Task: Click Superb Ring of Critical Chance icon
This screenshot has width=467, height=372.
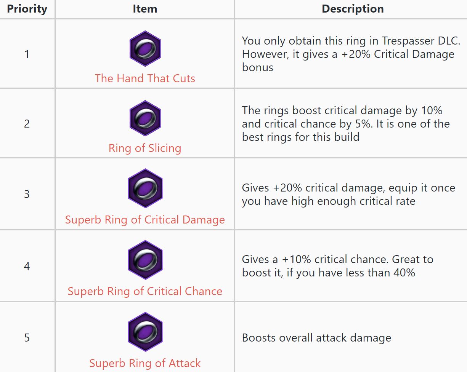Action: tap(145, 260)
